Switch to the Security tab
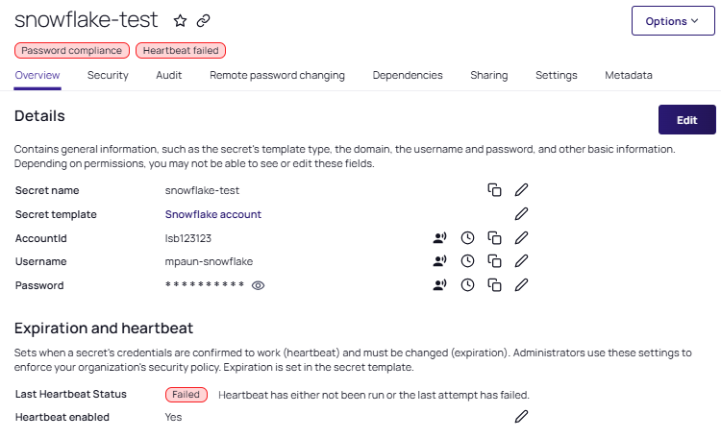Image resolution: width=721 pixels, height=438 pixels. click(108, 75)
